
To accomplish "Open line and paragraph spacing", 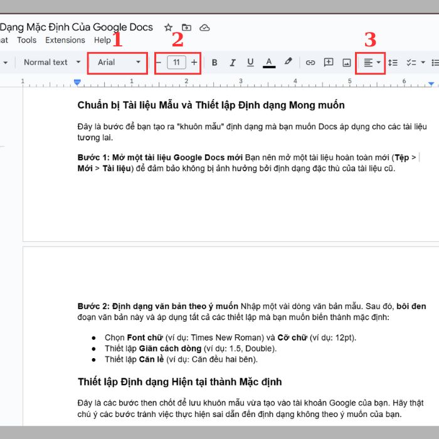I will pyautogui.click(x=393, y=63).
